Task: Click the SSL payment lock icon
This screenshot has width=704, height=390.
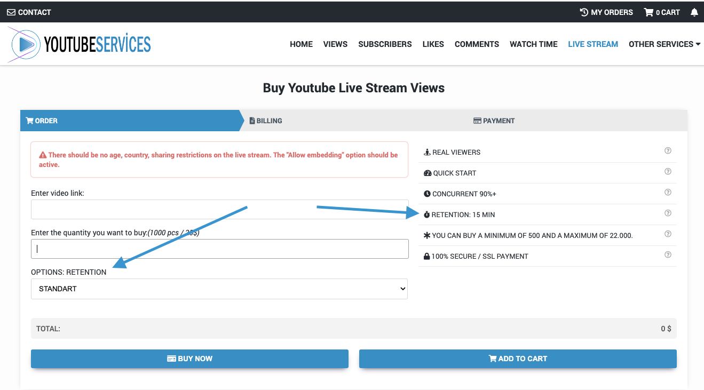Action: click(427, 256)
